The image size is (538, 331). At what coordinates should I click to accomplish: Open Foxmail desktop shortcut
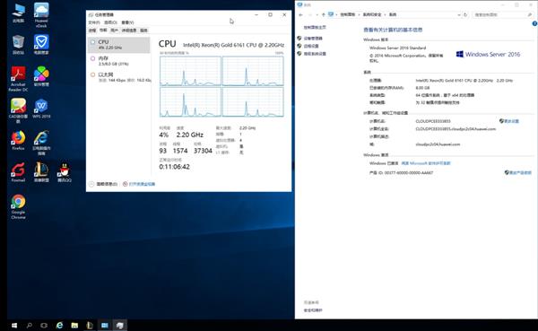18,172
